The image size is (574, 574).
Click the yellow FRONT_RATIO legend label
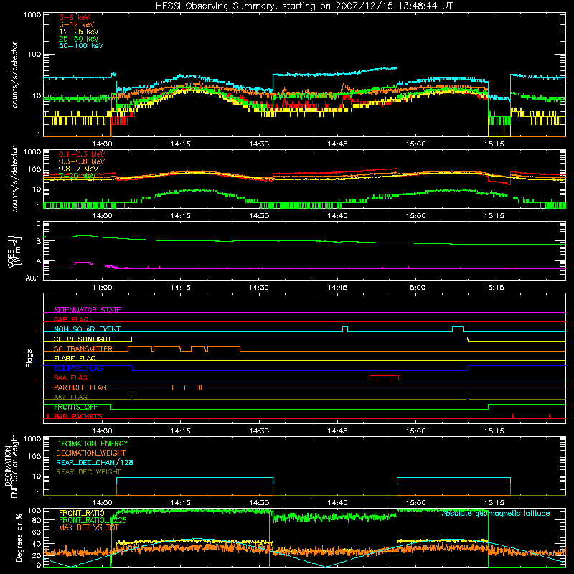(x=81, y=513)
